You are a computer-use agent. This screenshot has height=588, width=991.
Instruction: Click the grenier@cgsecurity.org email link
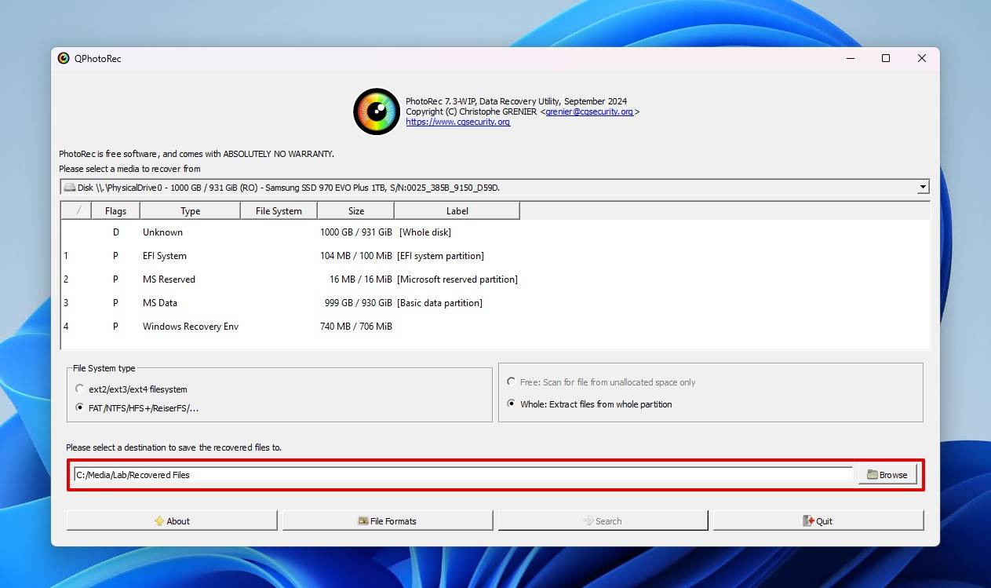click(x=589, y=111)
